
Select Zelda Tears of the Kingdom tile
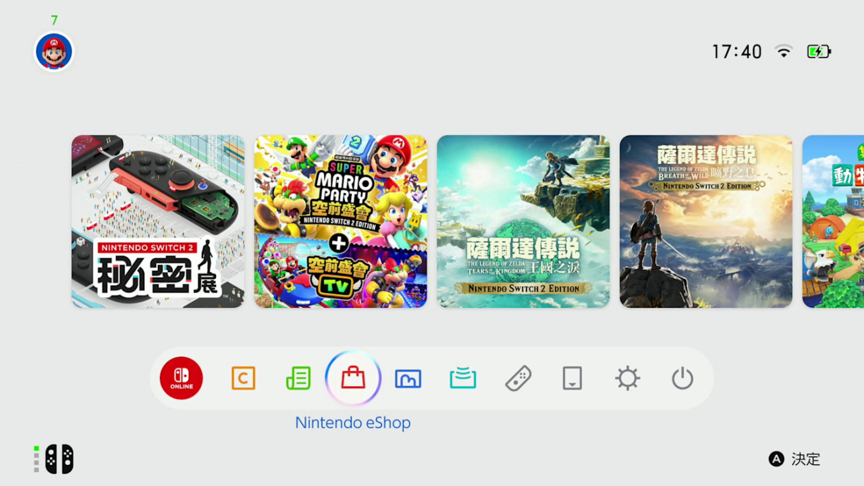523,221
